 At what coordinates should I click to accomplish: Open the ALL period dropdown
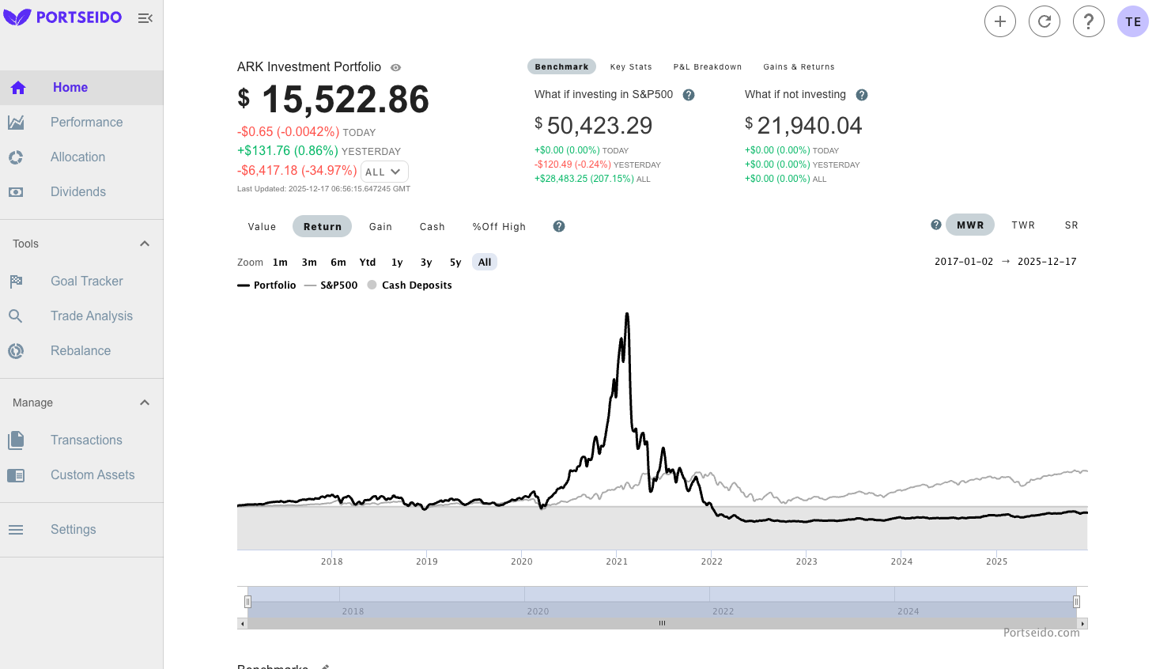[x=384, y=172]
